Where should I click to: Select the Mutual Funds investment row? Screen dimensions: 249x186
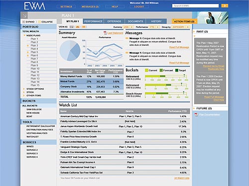coord(91,81)
